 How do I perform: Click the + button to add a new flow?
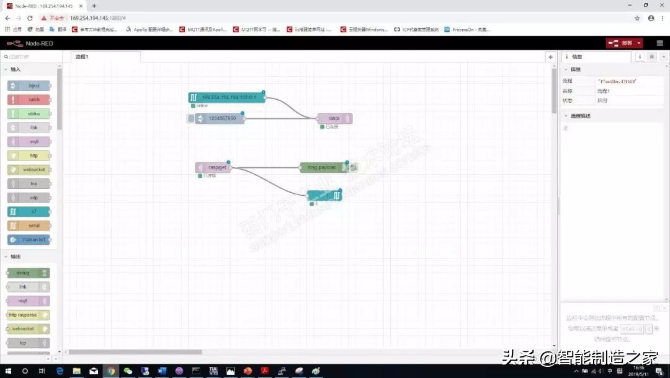[550, 56]
